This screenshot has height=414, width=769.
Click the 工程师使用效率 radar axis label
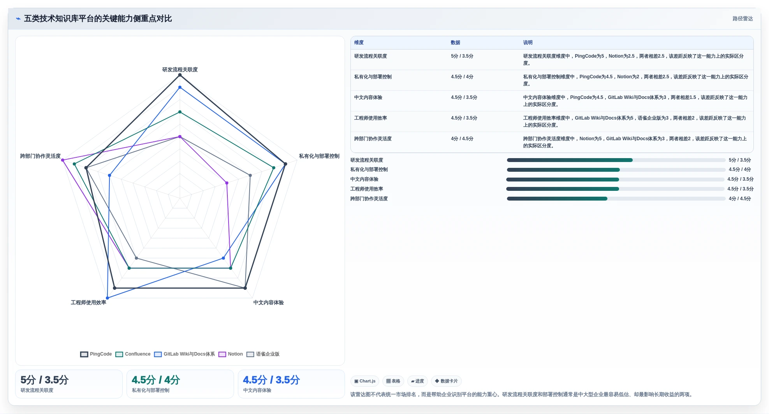(88, 303)
